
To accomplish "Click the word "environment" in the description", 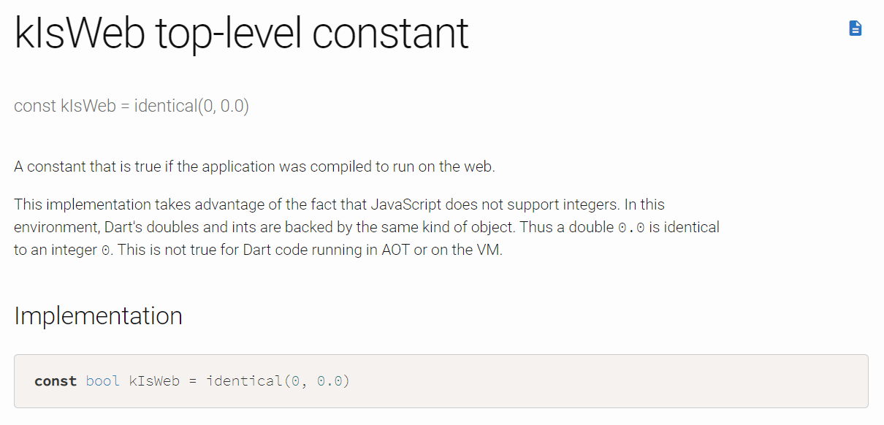I will coord(51,227).
